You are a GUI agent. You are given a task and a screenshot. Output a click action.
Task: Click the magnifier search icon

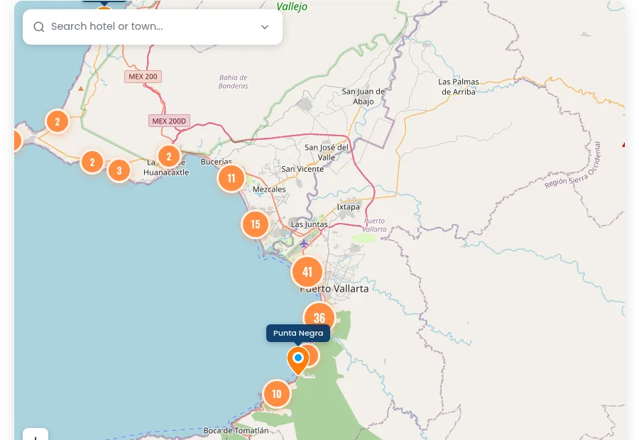tap(39, 27)
